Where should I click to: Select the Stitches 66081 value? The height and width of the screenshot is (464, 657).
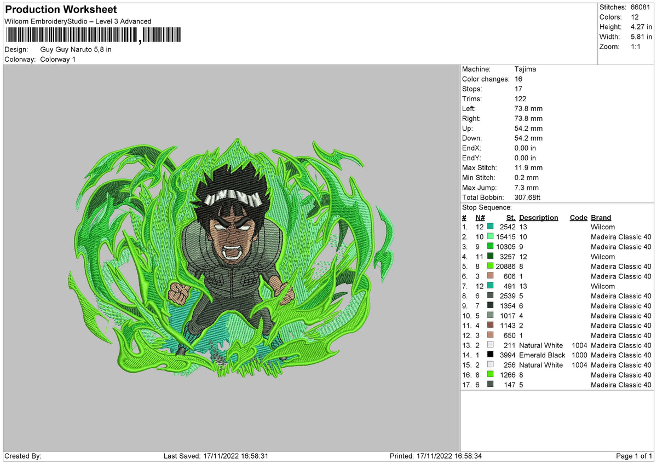(640, 7)
